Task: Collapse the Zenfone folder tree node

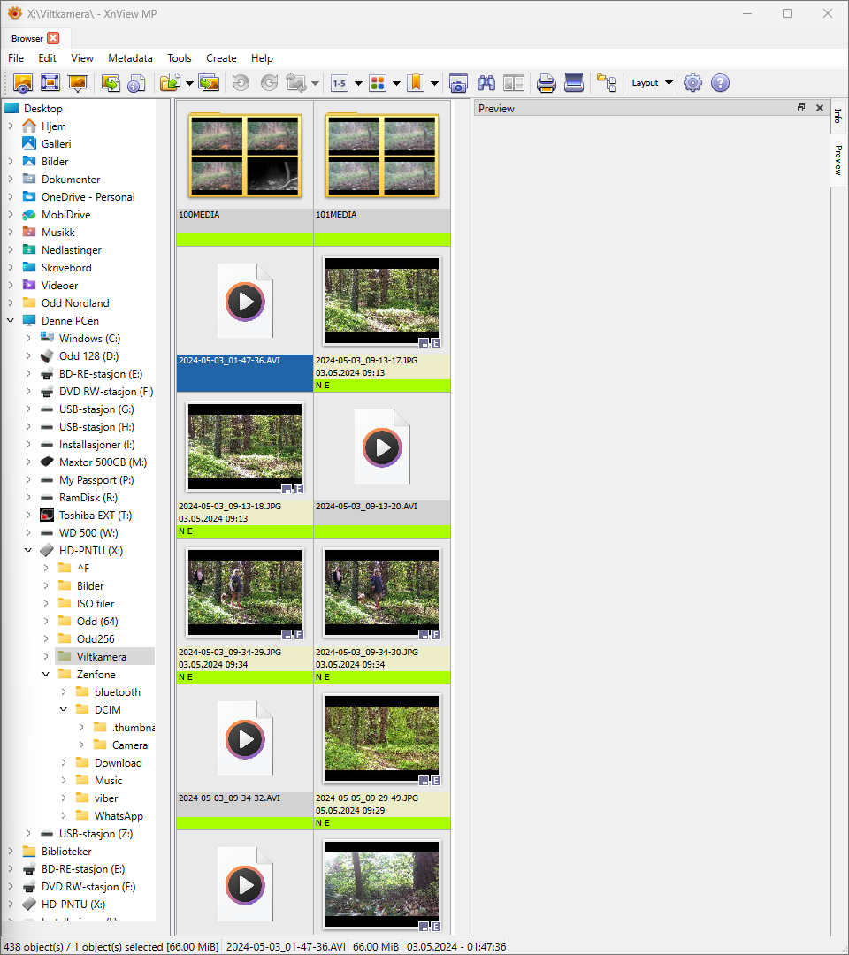Action: click(46, 675)
